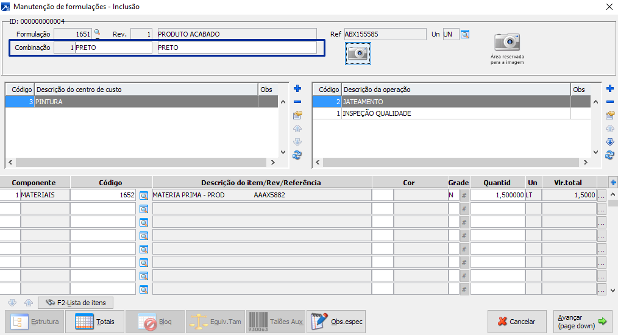The image size is (618, 335).
Task: Edit the cost center entry icon
Action: [297, 115]
